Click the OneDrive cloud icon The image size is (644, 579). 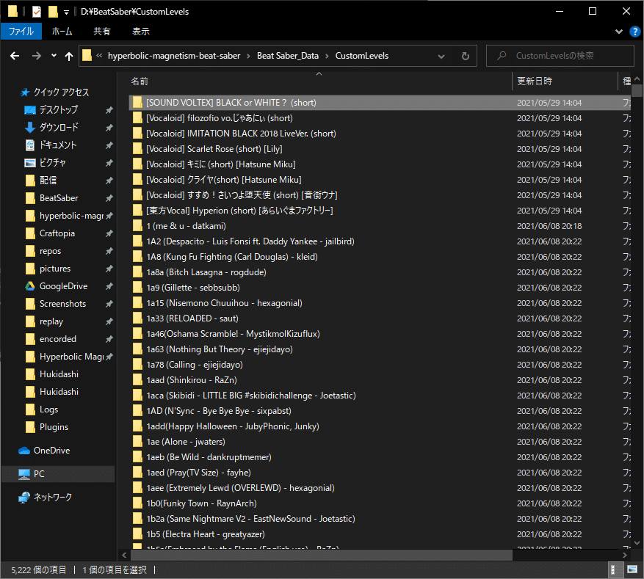24,451
